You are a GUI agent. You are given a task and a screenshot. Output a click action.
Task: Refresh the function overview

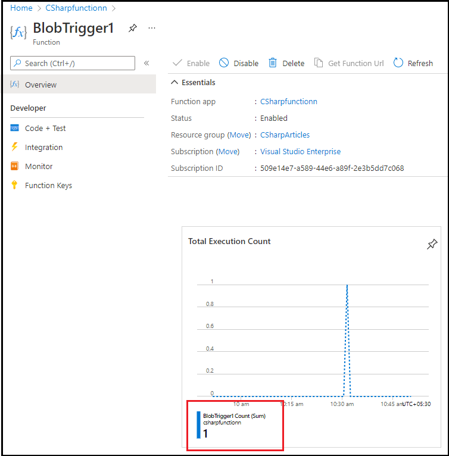[413, 63]
